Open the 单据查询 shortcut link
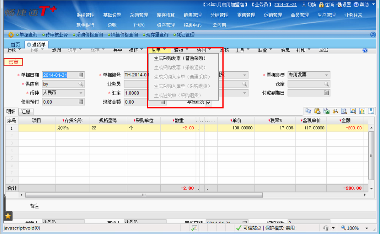 coord(28,35)
